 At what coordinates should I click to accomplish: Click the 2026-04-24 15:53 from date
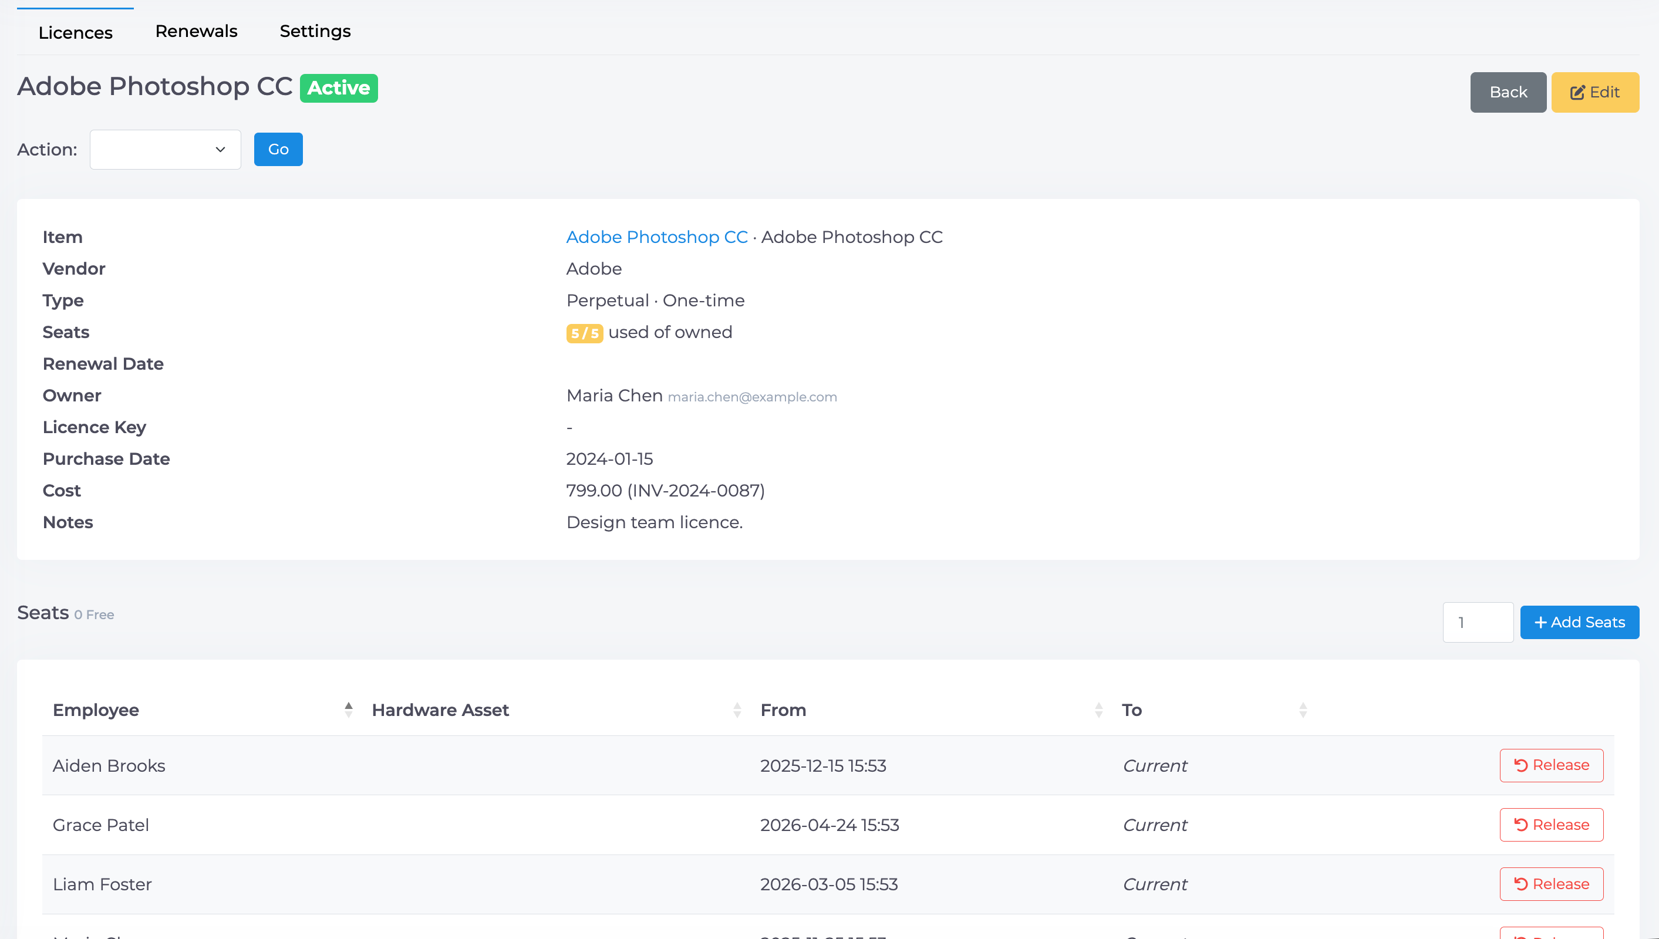point(829,825)
